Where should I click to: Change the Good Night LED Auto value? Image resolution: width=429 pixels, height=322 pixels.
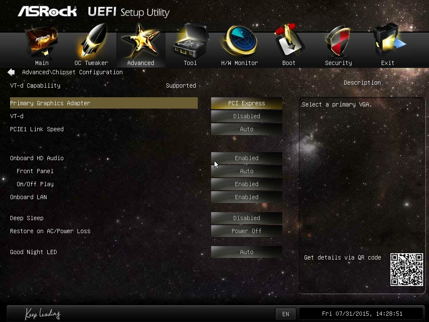point(246,252)
